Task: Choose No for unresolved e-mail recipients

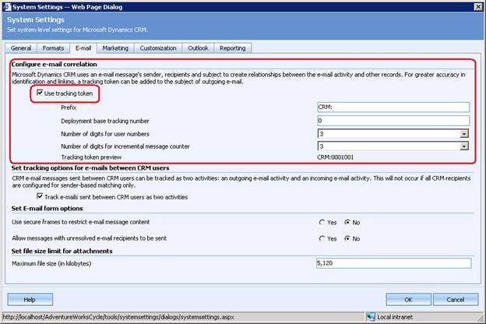Action: pos(347,238)
